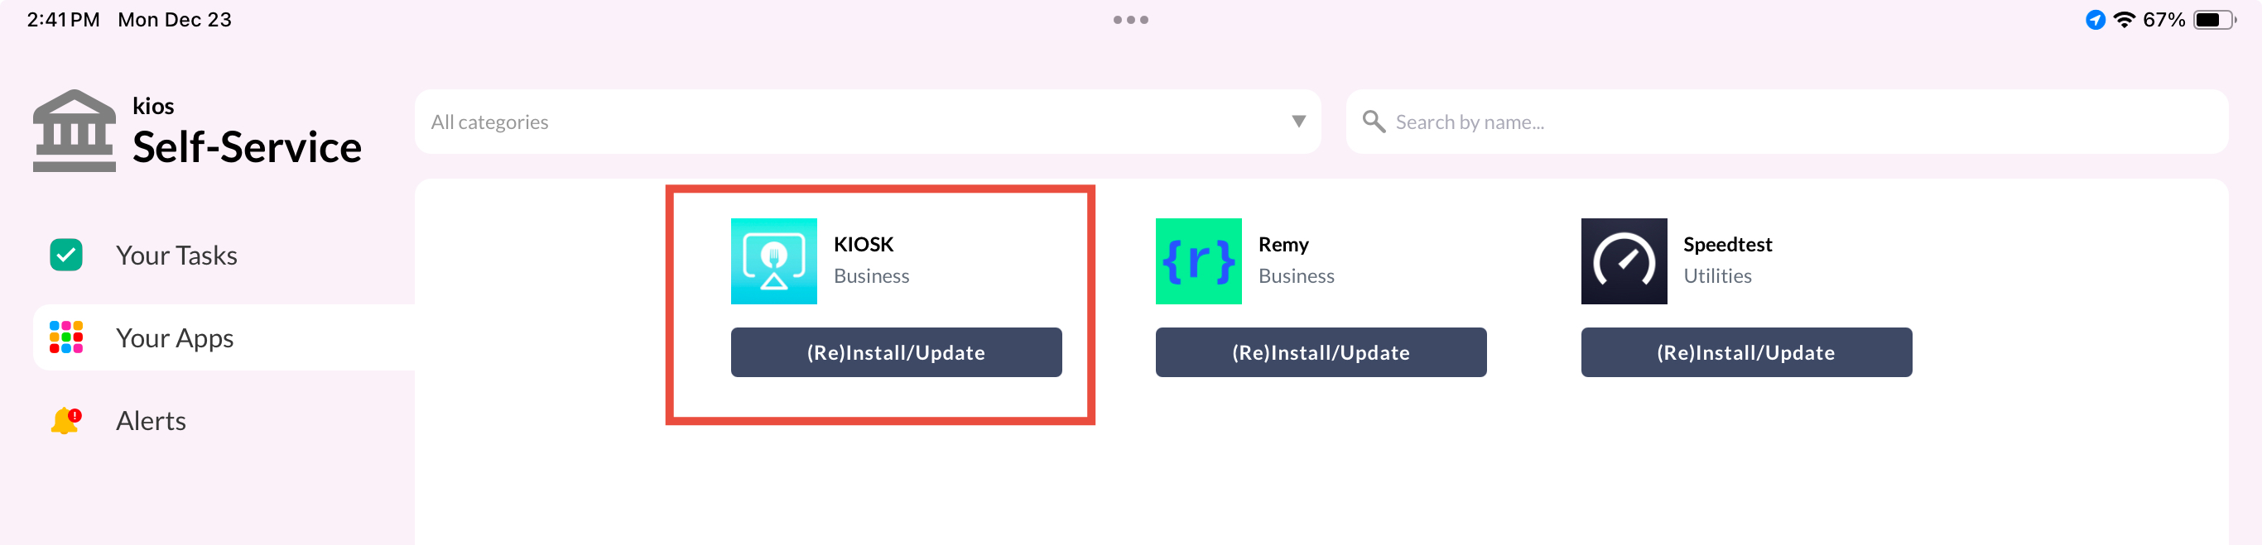Screen dimensions: 2262x545
Task: Focus the Search by name field
Action: 1787,121
